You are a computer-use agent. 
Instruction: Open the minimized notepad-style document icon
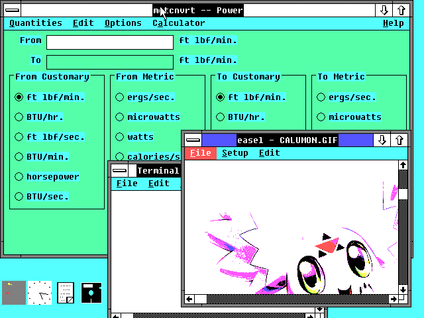point(66,293)
